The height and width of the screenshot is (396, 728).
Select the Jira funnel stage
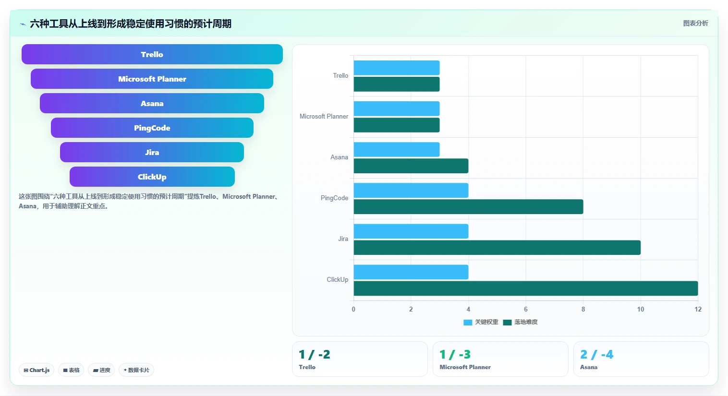point(152,152)
